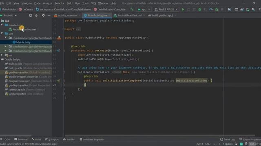Open the Profile app icon
Viewport: 261px width, 146px height.
coord(211,9)
